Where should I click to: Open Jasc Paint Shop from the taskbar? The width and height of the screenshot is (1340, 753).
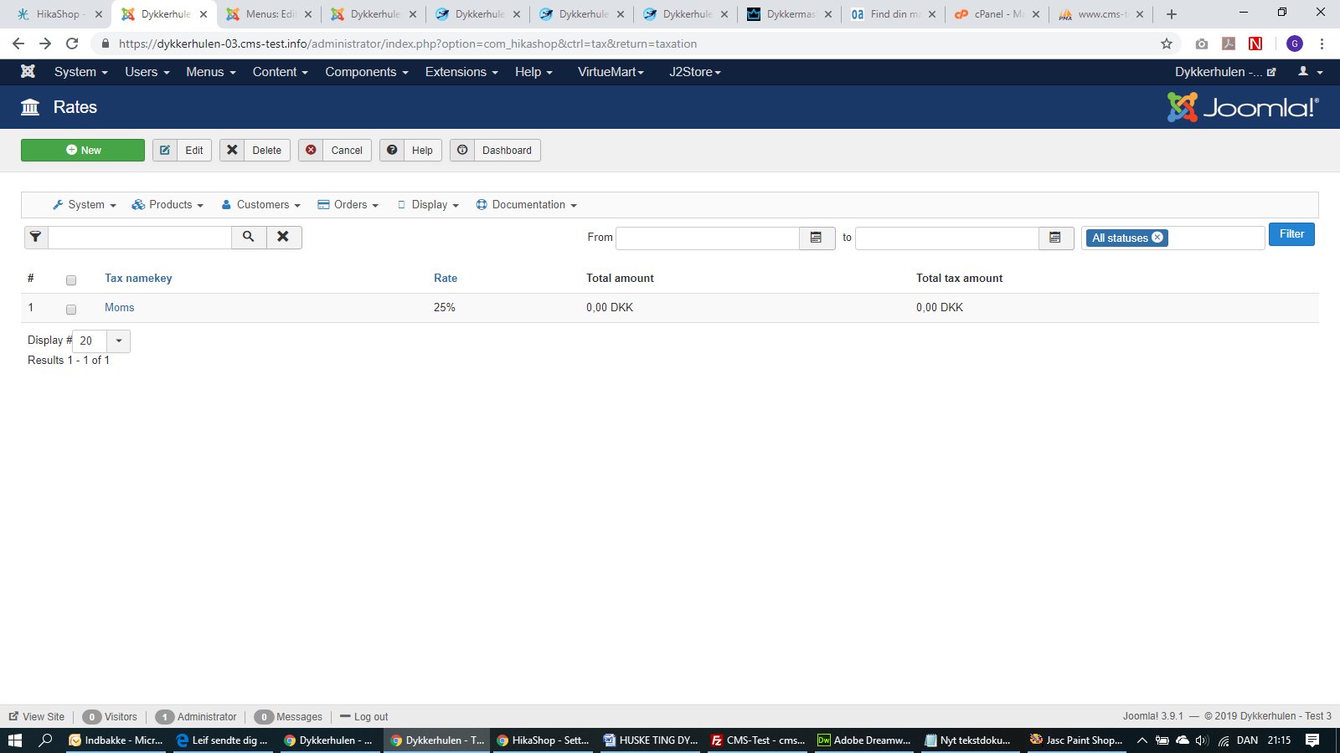pyautogui.click(x=1076, y=740)
